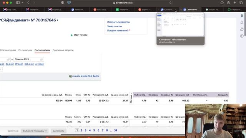The width and height of the screenshot is (246, 138).
Task: Go to page 3 of results
Action: click(x=85, y=130)
